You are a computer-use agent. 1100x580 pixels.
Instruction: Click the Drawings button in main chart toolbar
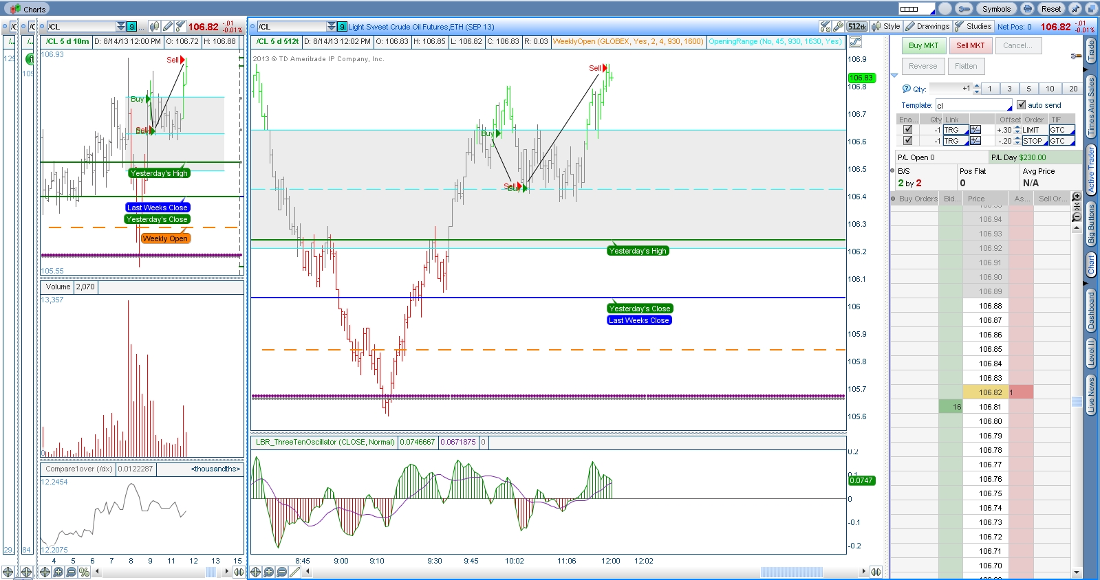[x=927, y=26]
